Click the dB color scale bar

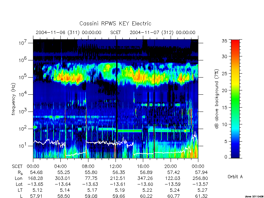tap(235, 99)
